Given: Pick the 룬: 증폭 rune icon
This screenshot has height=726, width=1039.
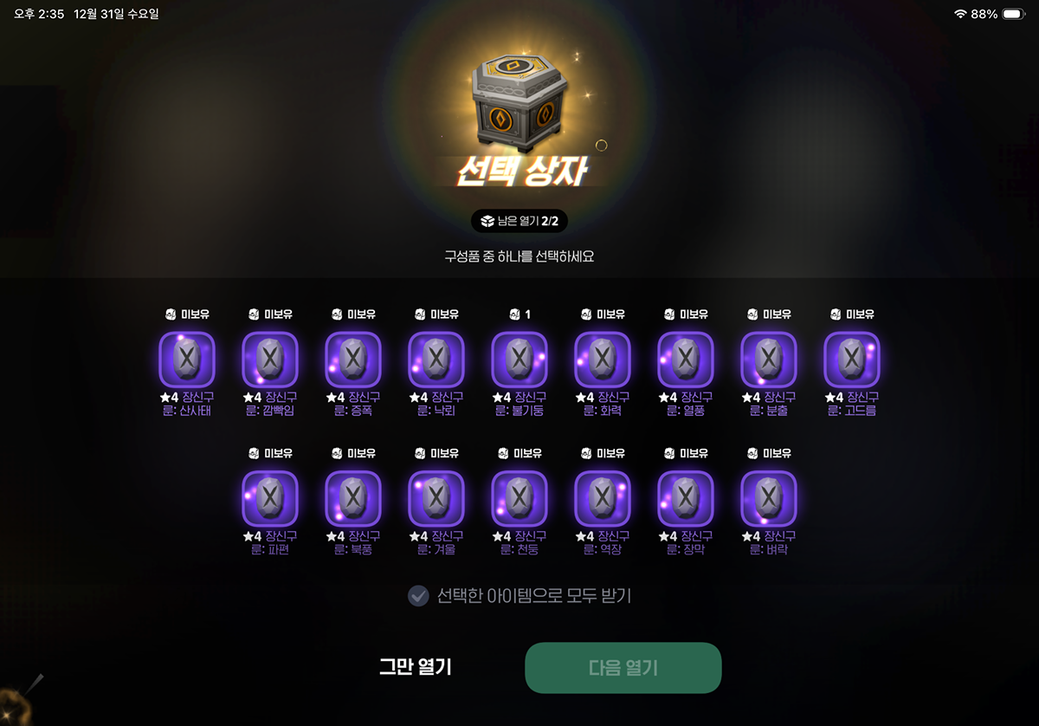Looking at the screenshot, I should point(353,359).
